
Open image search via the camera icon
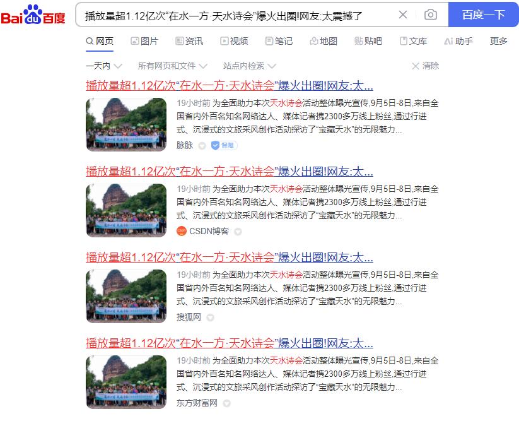(x=431, y=15)
